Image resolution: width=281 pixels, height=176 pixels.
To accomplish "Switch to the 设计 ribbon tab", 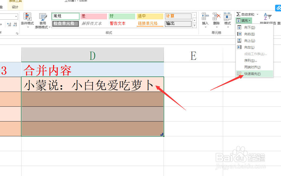I will (15, 7).
